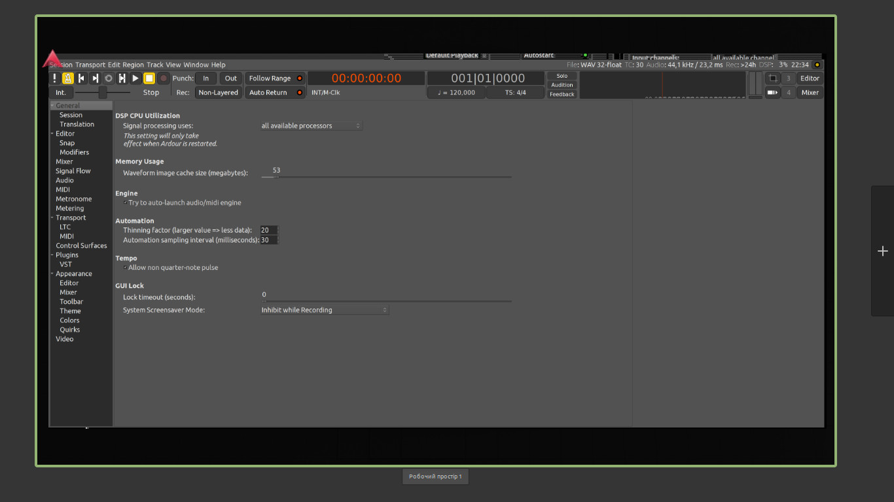The width and height of the screenshot is (894, 502).
Task: Jump to session start icon
Action: [x=82, y=78]
